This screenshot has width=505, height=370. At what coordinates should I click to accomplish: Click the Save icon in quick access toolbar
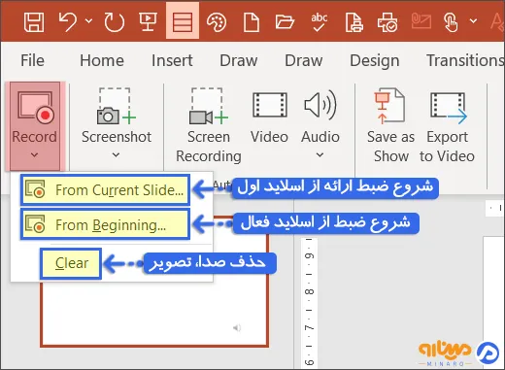34,22
